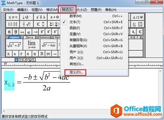
Task: Open the 文件(F) menu
Action: pos(8,10)
